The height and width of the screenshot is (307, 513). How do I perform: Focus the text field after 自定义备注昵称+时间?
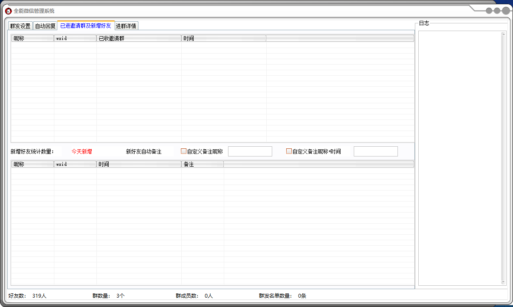click(x=375, y=151)
